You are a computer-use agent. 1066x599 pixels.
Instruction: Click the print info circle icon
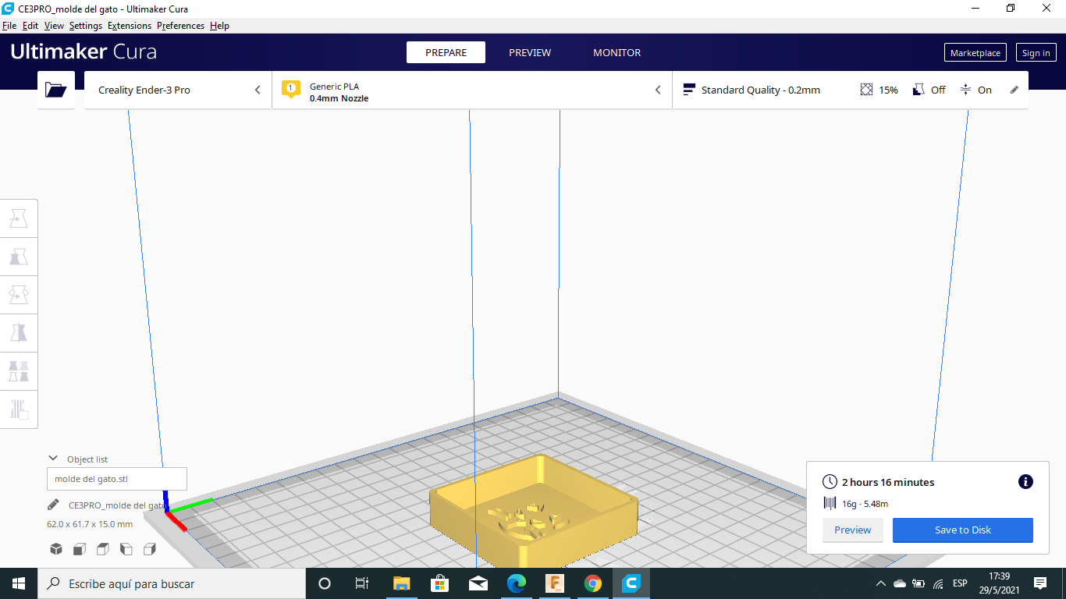1025,482
